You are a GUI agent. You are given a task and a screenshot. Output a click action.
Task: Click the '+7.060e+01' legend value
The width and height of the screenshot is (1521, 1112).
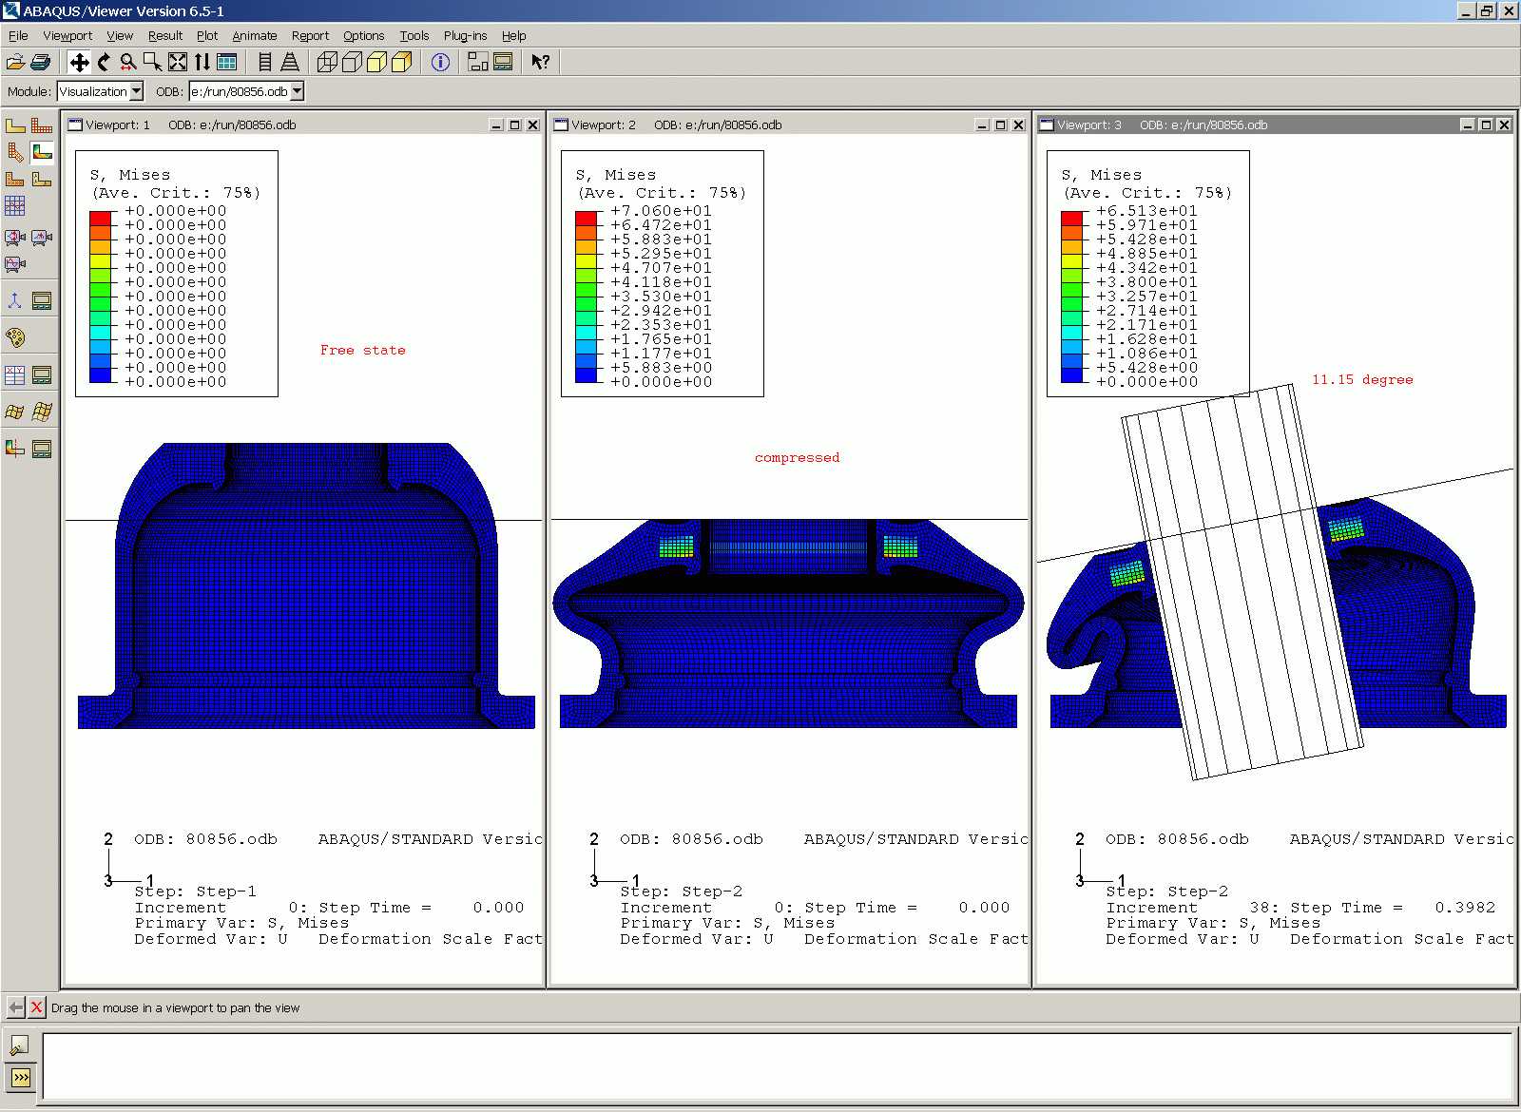point(662,211)
